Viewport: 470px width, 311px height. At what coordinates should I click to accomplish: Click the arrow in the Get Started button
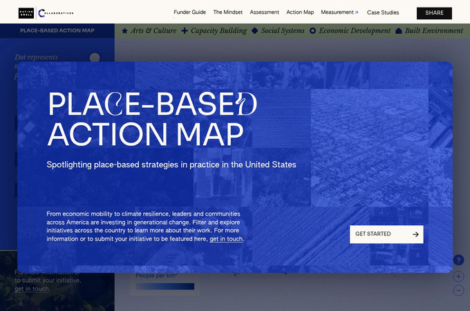point(415,234)
